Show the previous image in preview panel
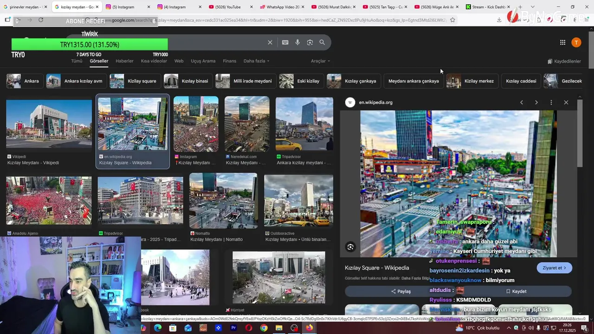 [522, 103]
